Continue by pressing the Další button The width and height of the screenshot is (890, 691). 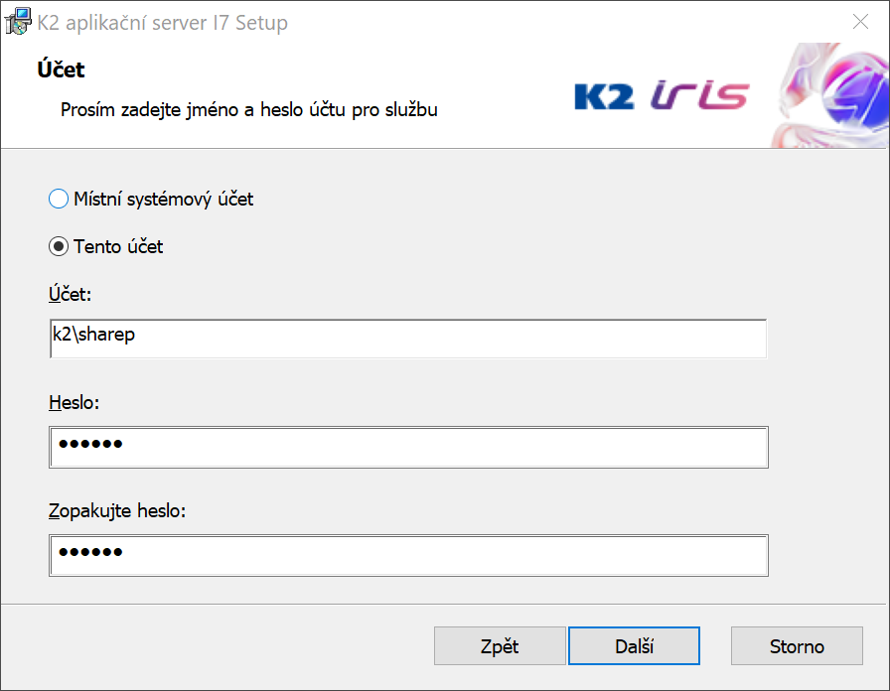point(634,646)
